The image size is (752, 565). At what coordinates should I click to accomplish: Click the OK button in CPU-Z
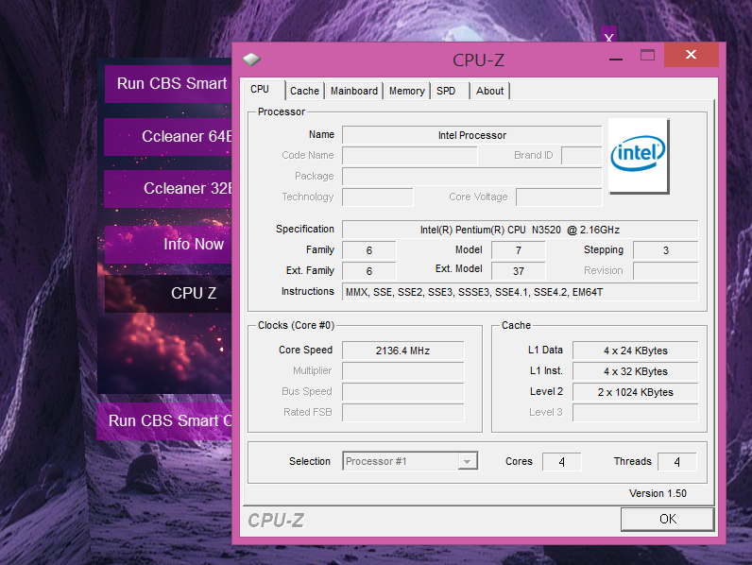pyautogui.click(x=668, y=519)
